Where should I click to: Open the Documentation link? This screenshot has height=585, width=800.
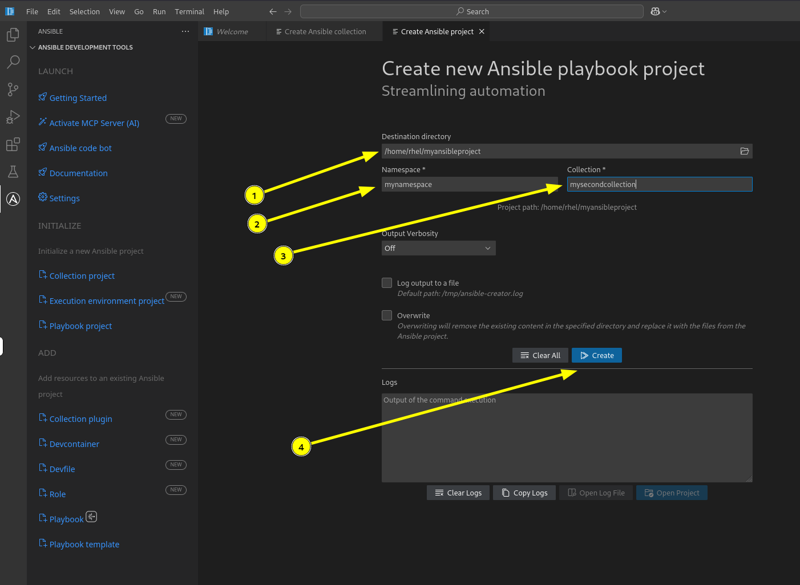click(78, 173)
